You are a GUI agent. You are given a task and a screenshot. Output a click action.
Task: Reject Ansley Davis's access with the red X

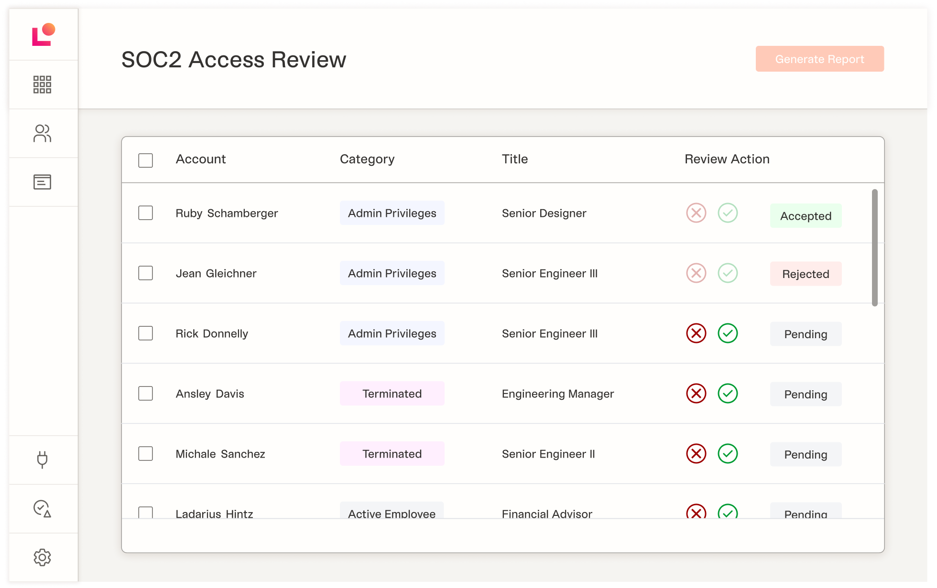(696, 393)
